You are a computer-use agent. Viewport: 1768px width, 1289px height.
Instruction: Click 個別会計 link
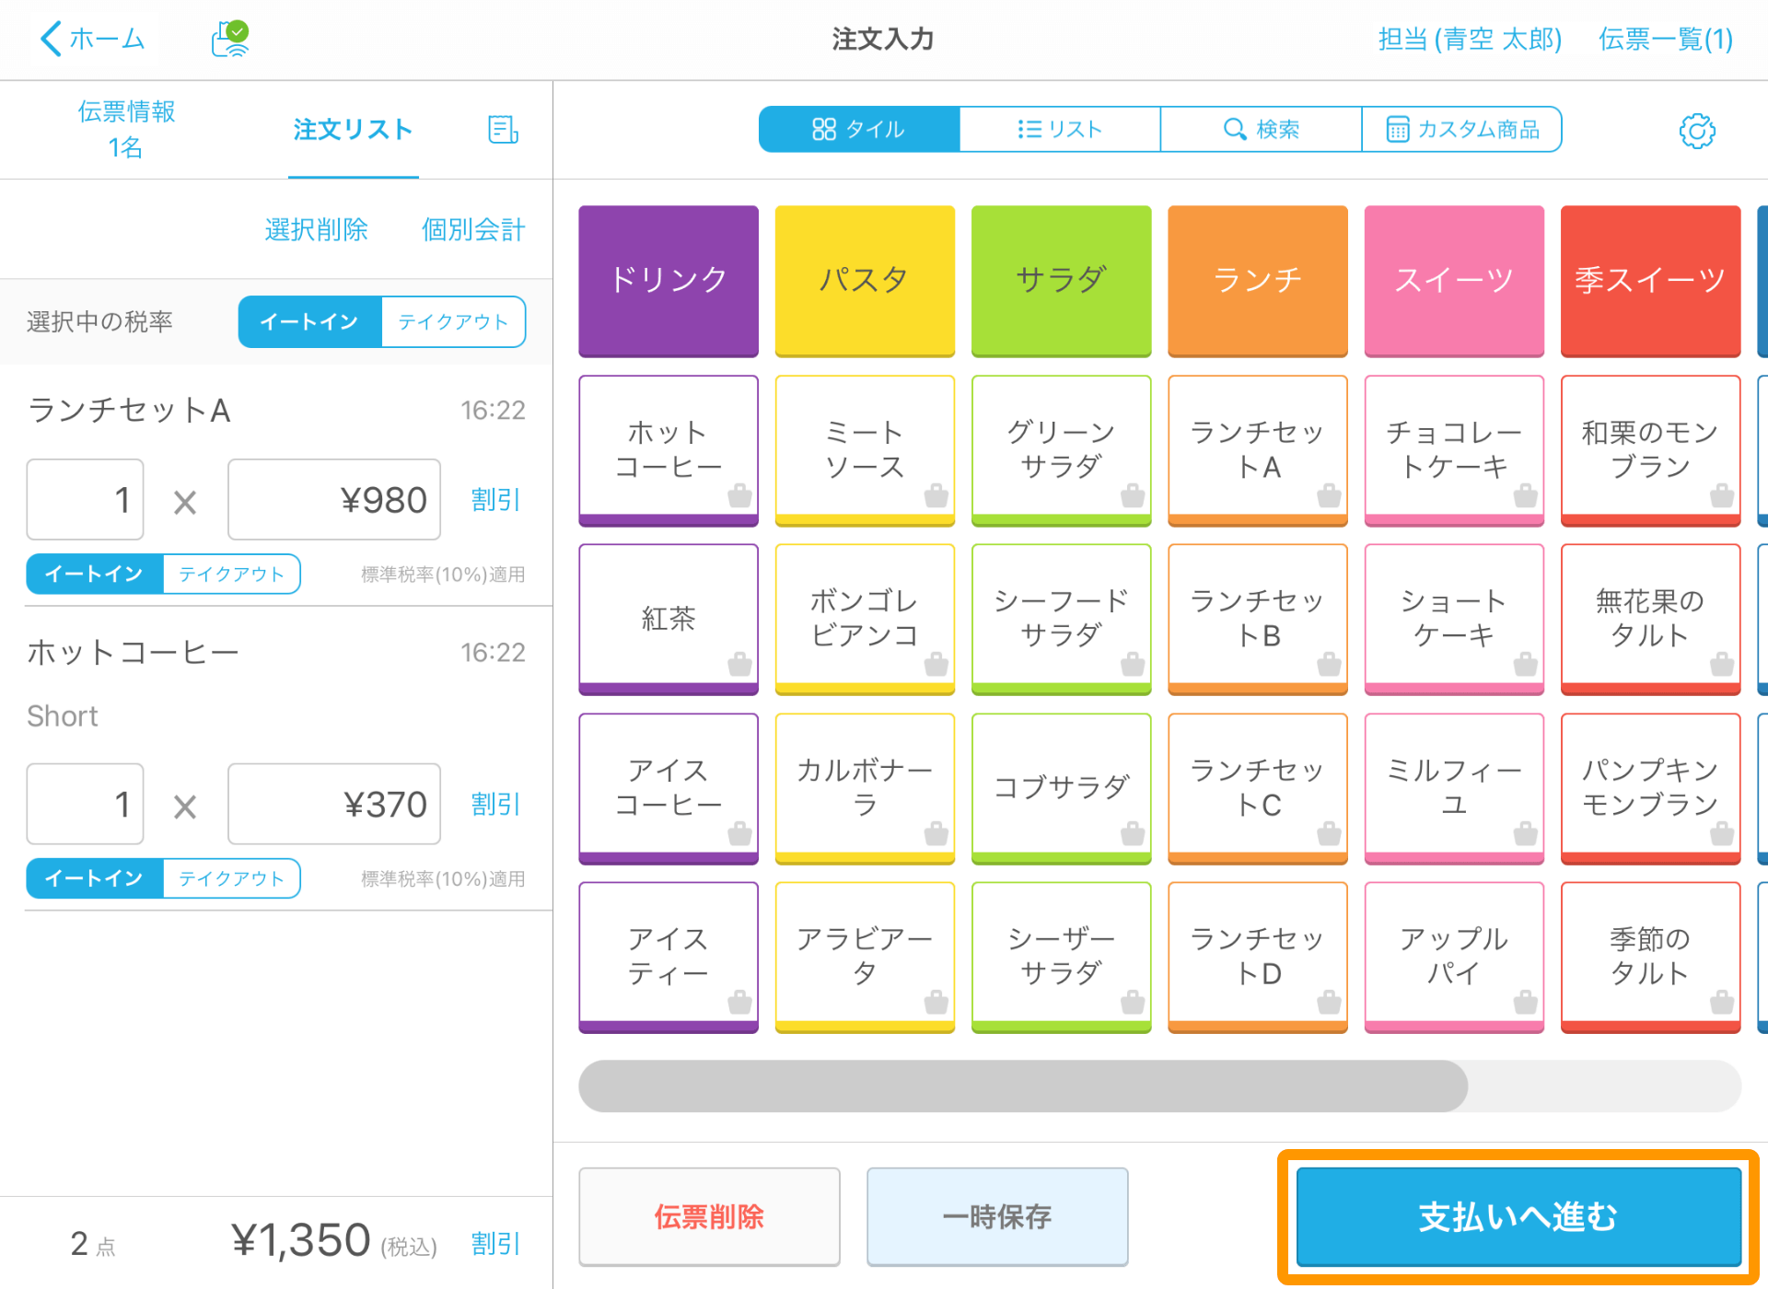(472, 229)
